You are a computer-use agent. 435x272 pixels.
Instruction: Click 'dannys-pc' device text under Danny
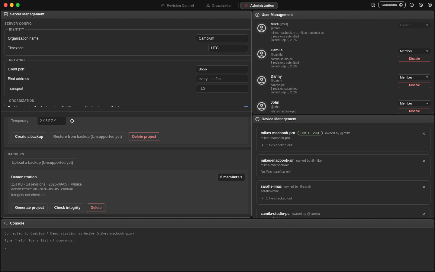pos(278,85)
